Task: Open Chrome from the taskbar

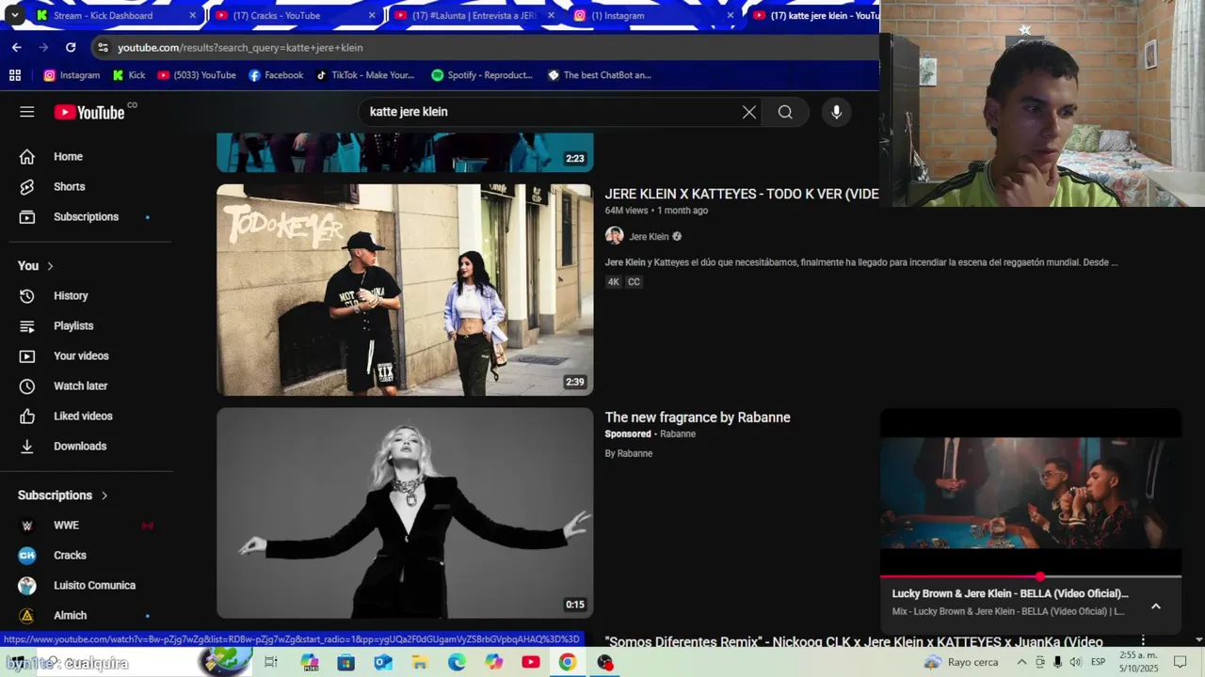Action: 568,662
